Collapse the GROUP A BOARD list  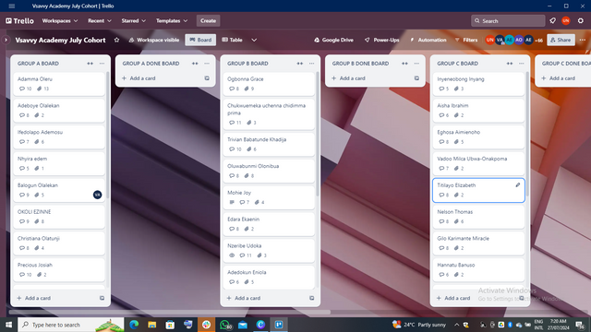[x=90, y=64]
